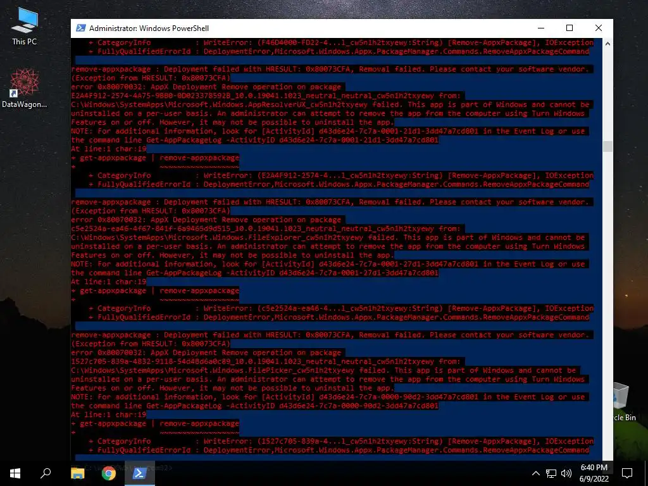Click the Administrator: Windows PowerShell title text
The width and height of the screenshot is (648, 486).
(149, 28)
